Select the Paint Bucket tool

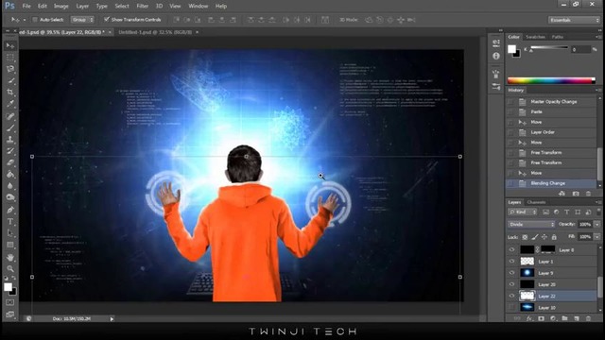coord(10,174)
